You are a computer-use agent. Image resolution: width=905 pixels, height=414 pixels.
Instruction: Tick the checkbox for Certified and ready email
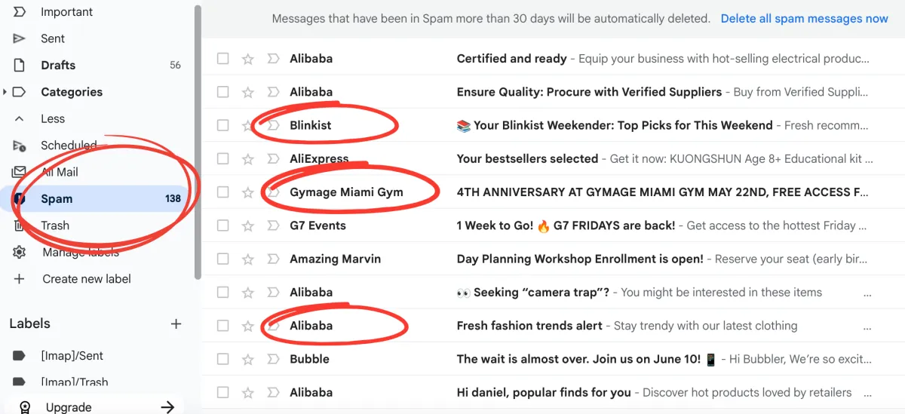point(222,58)
